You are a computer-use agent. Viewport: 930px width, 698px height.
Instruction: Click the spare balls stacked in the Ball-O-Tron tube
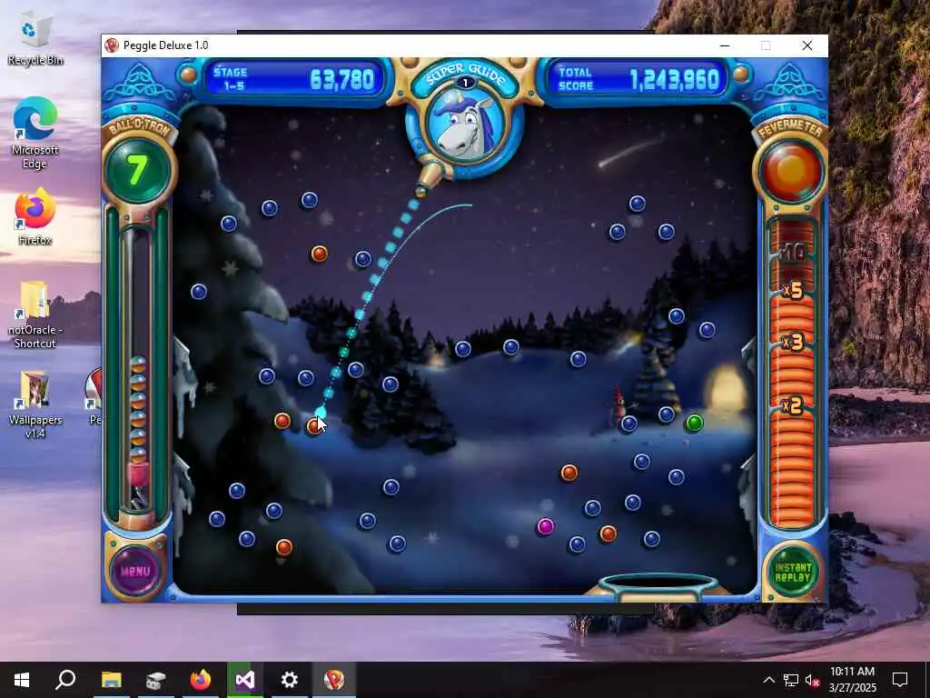pyautogui.click(x=138, y=410)
